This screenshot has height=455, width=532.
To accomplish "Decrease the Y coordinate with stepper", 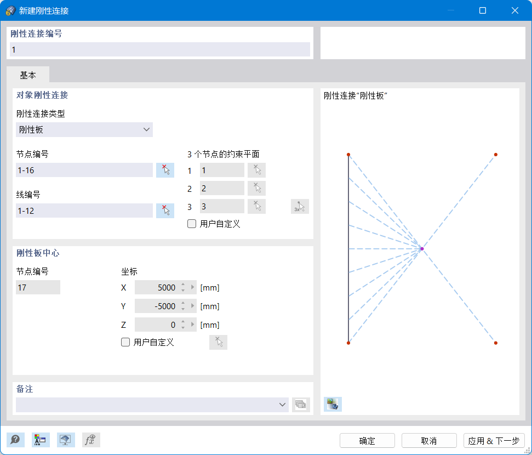I will tap(183, 309).
